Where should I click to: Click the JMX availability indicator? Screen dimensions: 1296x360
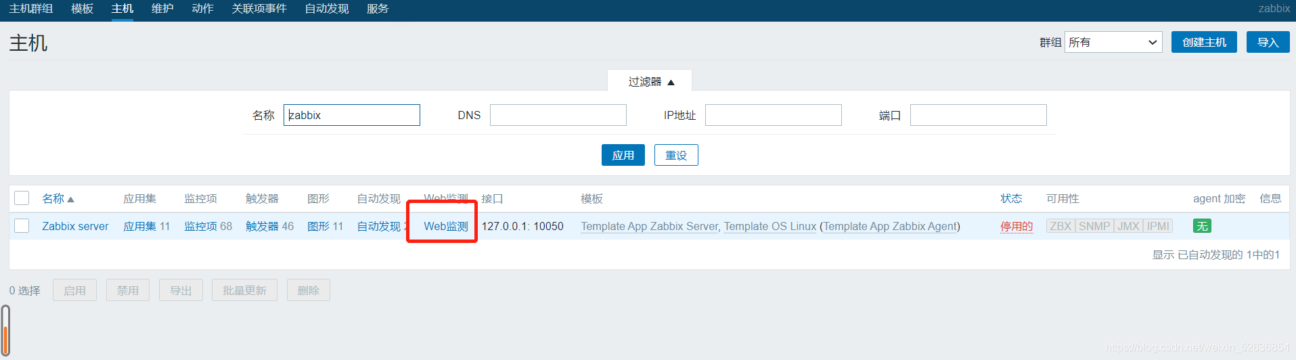(1128, 226)
